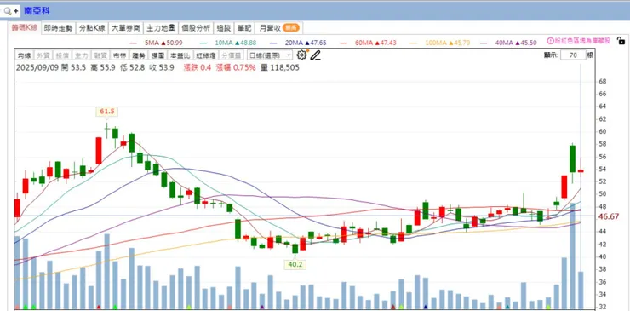Toggle the 分價量 indicator button
Image resolution: width=630 pixels, height=311 pixels.
[x=231, y=55]
